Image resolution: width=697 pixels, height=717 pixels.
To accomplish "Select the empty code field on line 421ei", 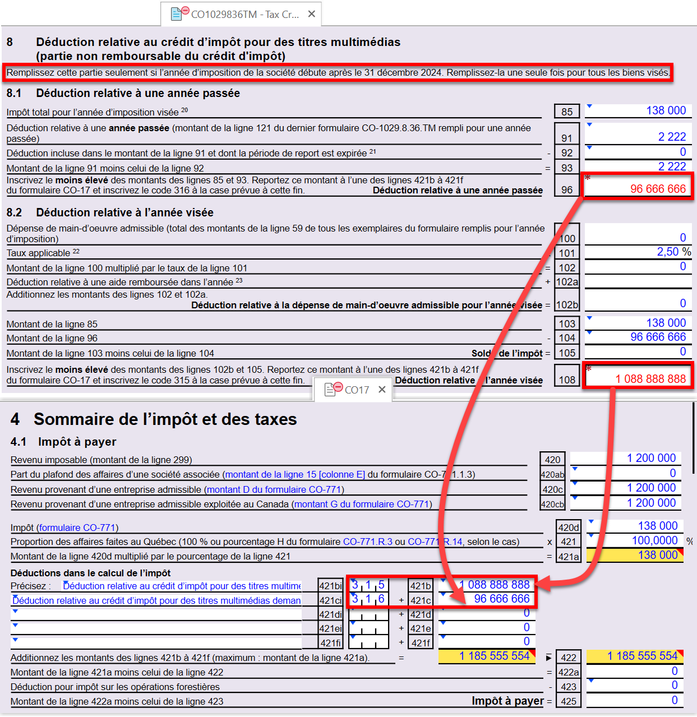I will point(368,628).
